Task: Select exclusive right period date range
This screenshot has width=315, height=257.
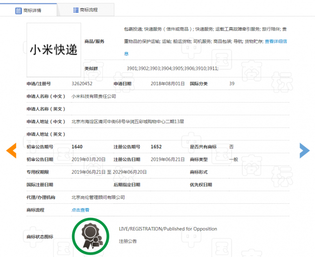Action: (x=109, y=172)
